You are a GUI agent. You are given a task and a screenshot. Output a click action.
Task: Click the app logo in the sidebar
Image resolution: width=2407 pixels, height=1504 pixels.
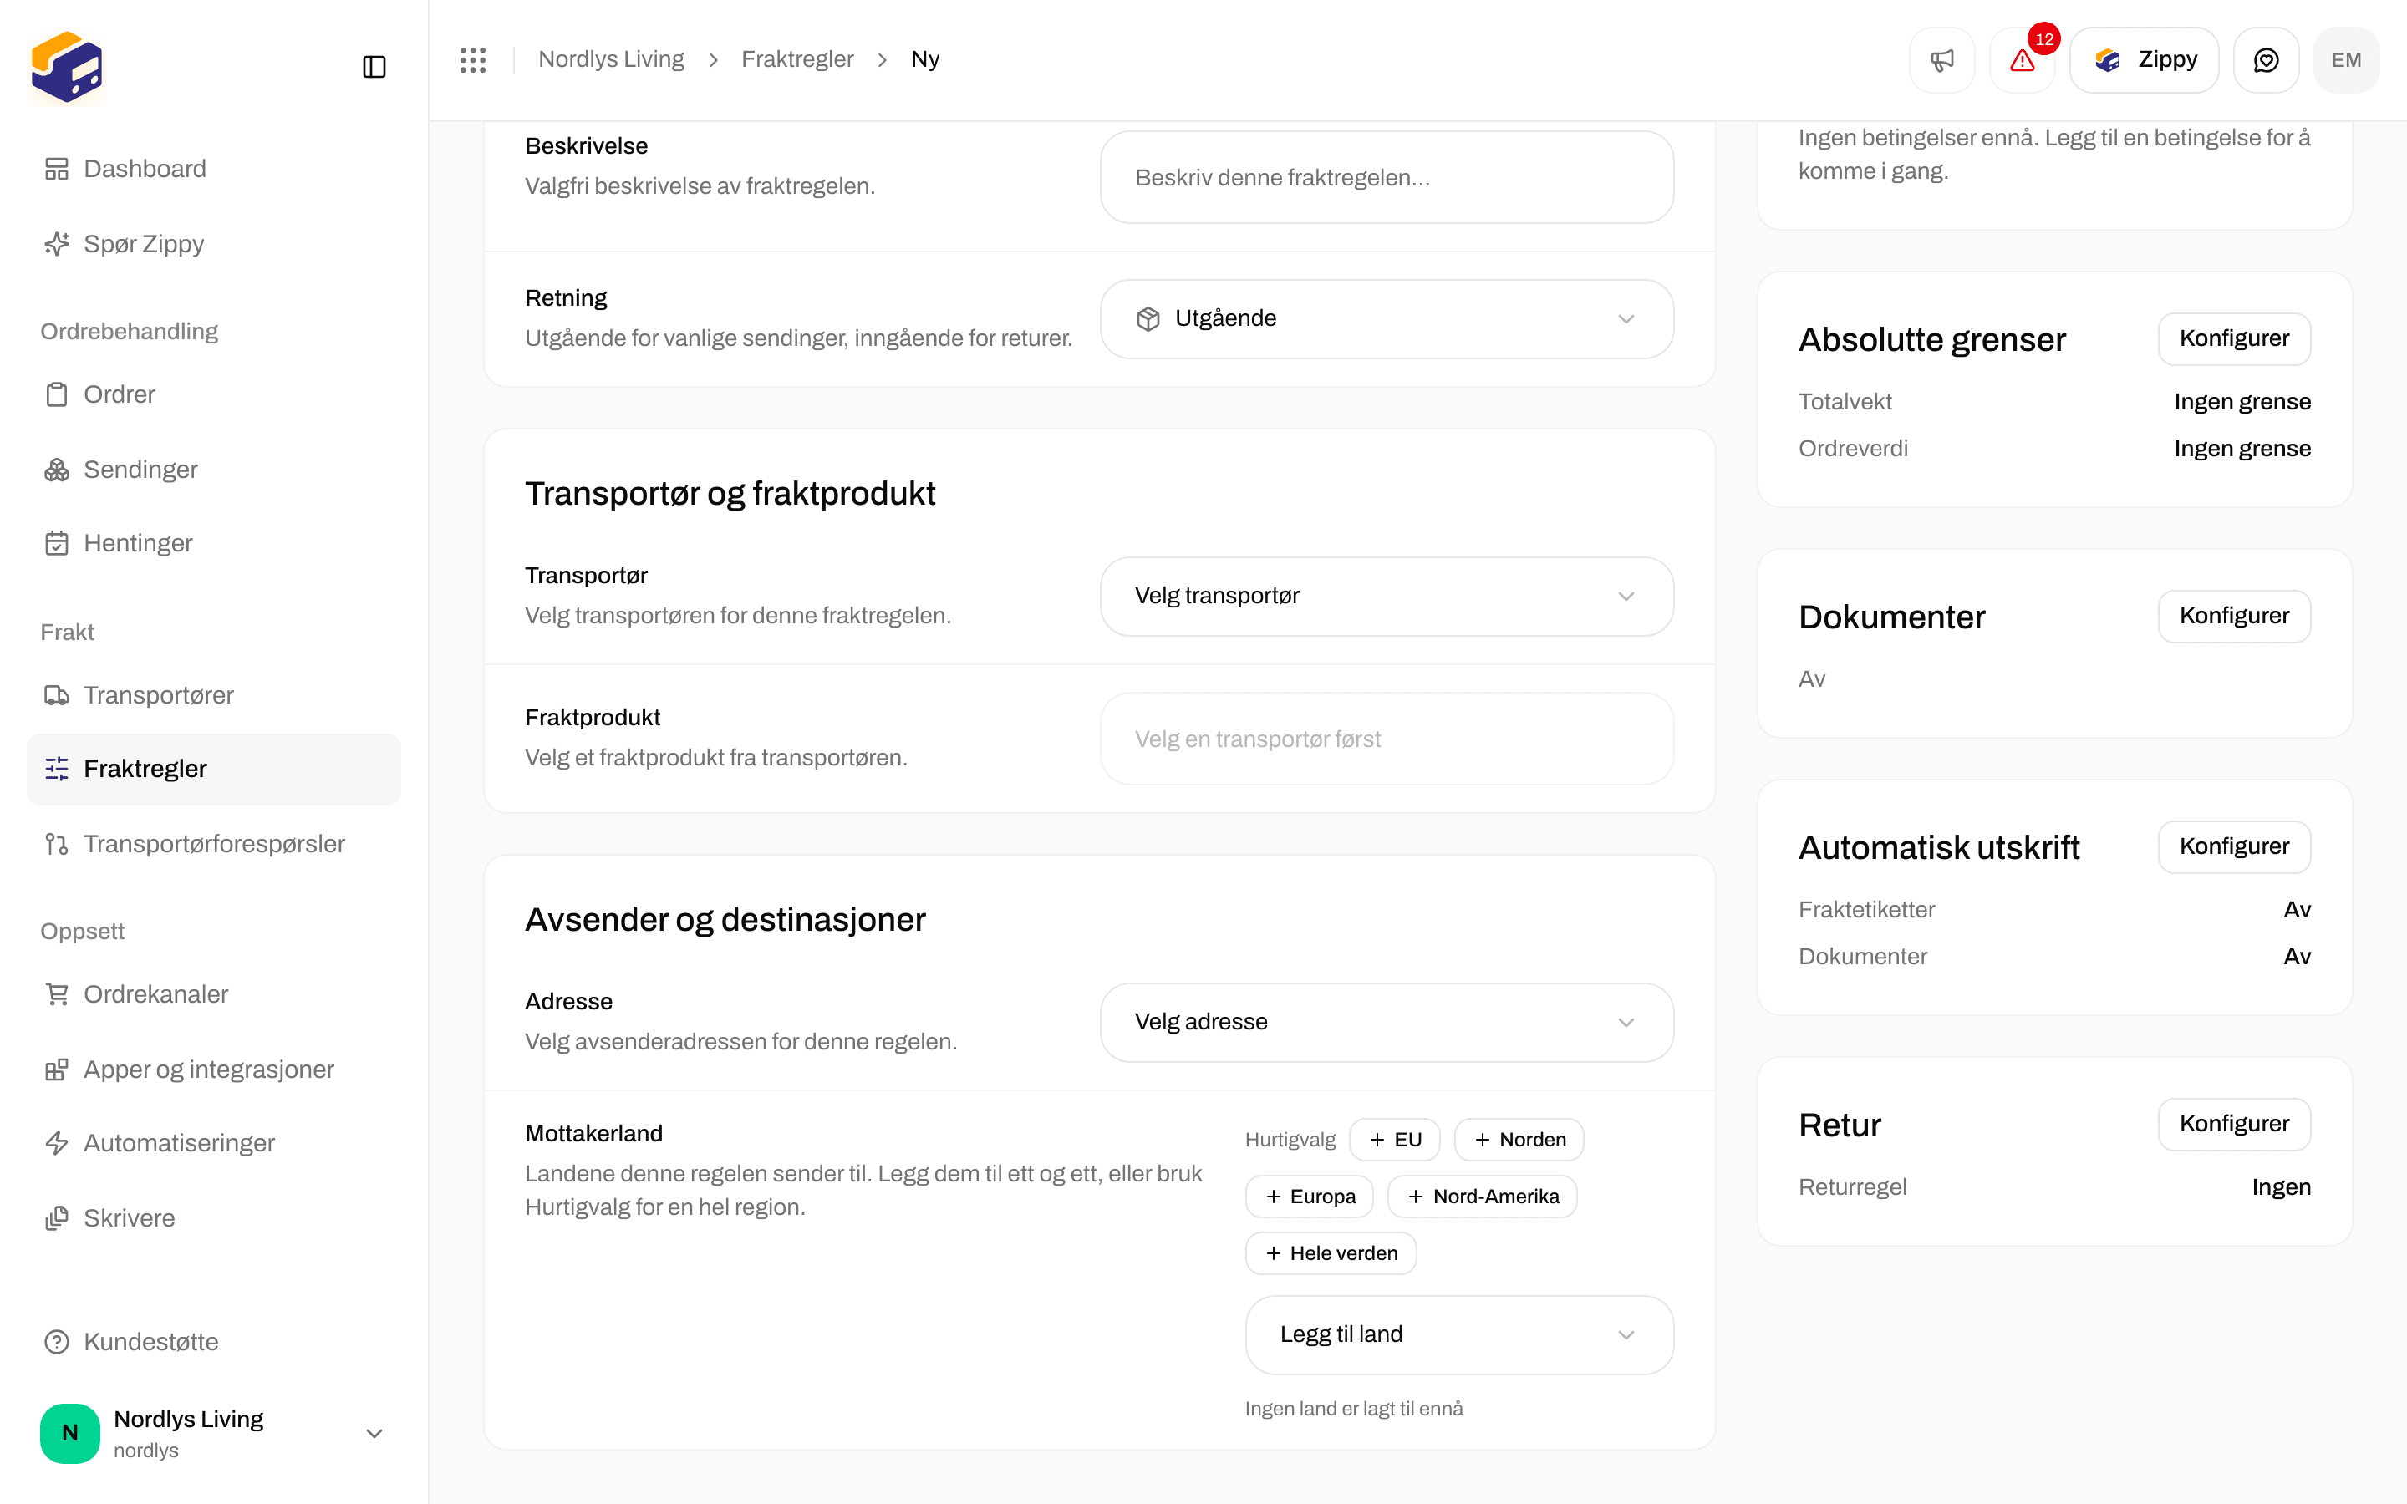tap(67, 67)
